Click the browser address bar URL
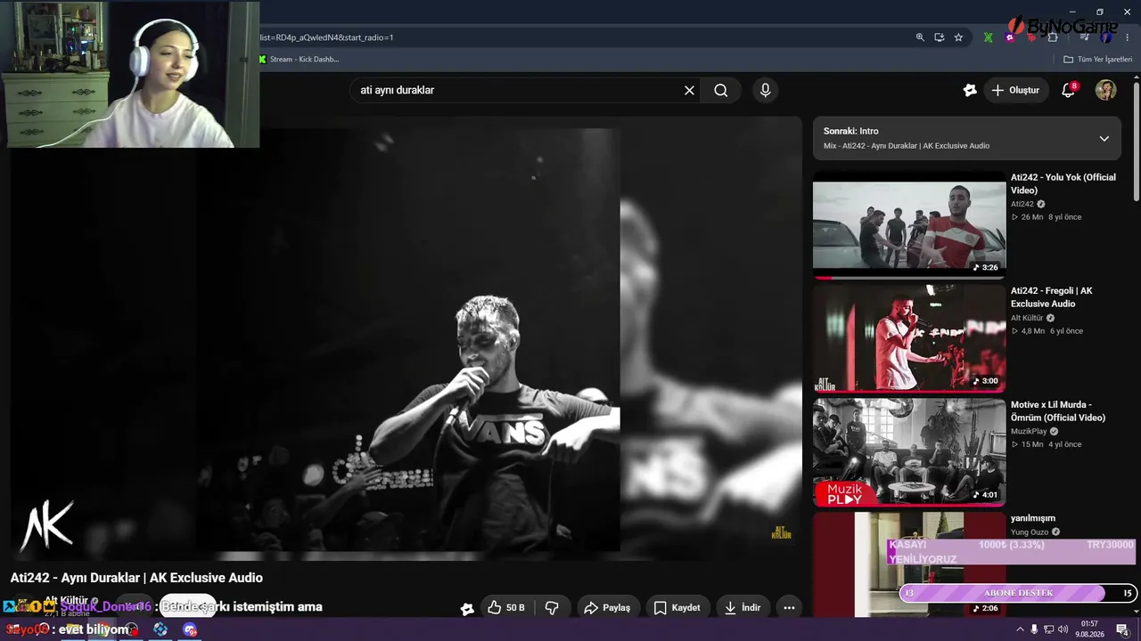 click(326, 37)
